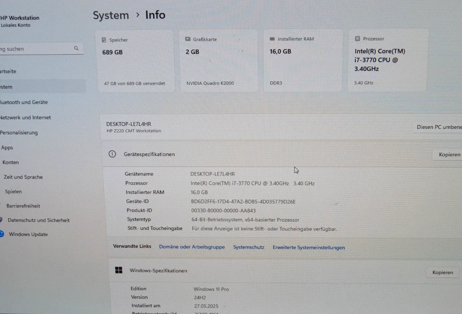Click the Prozessor CPU icon
This screenshot has width=462, height=314.
coord(357,38)
